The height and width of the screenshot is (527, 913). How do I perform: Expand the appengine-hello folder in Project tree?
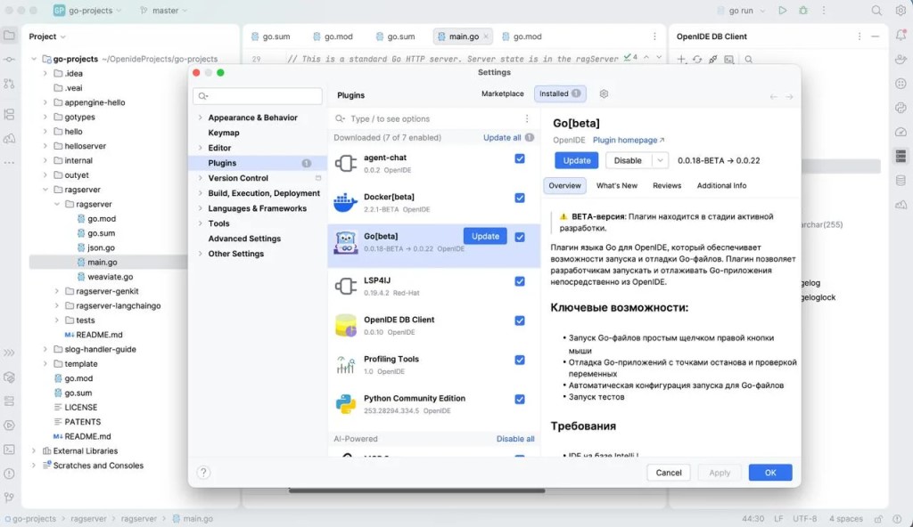(x=45, y=102)
